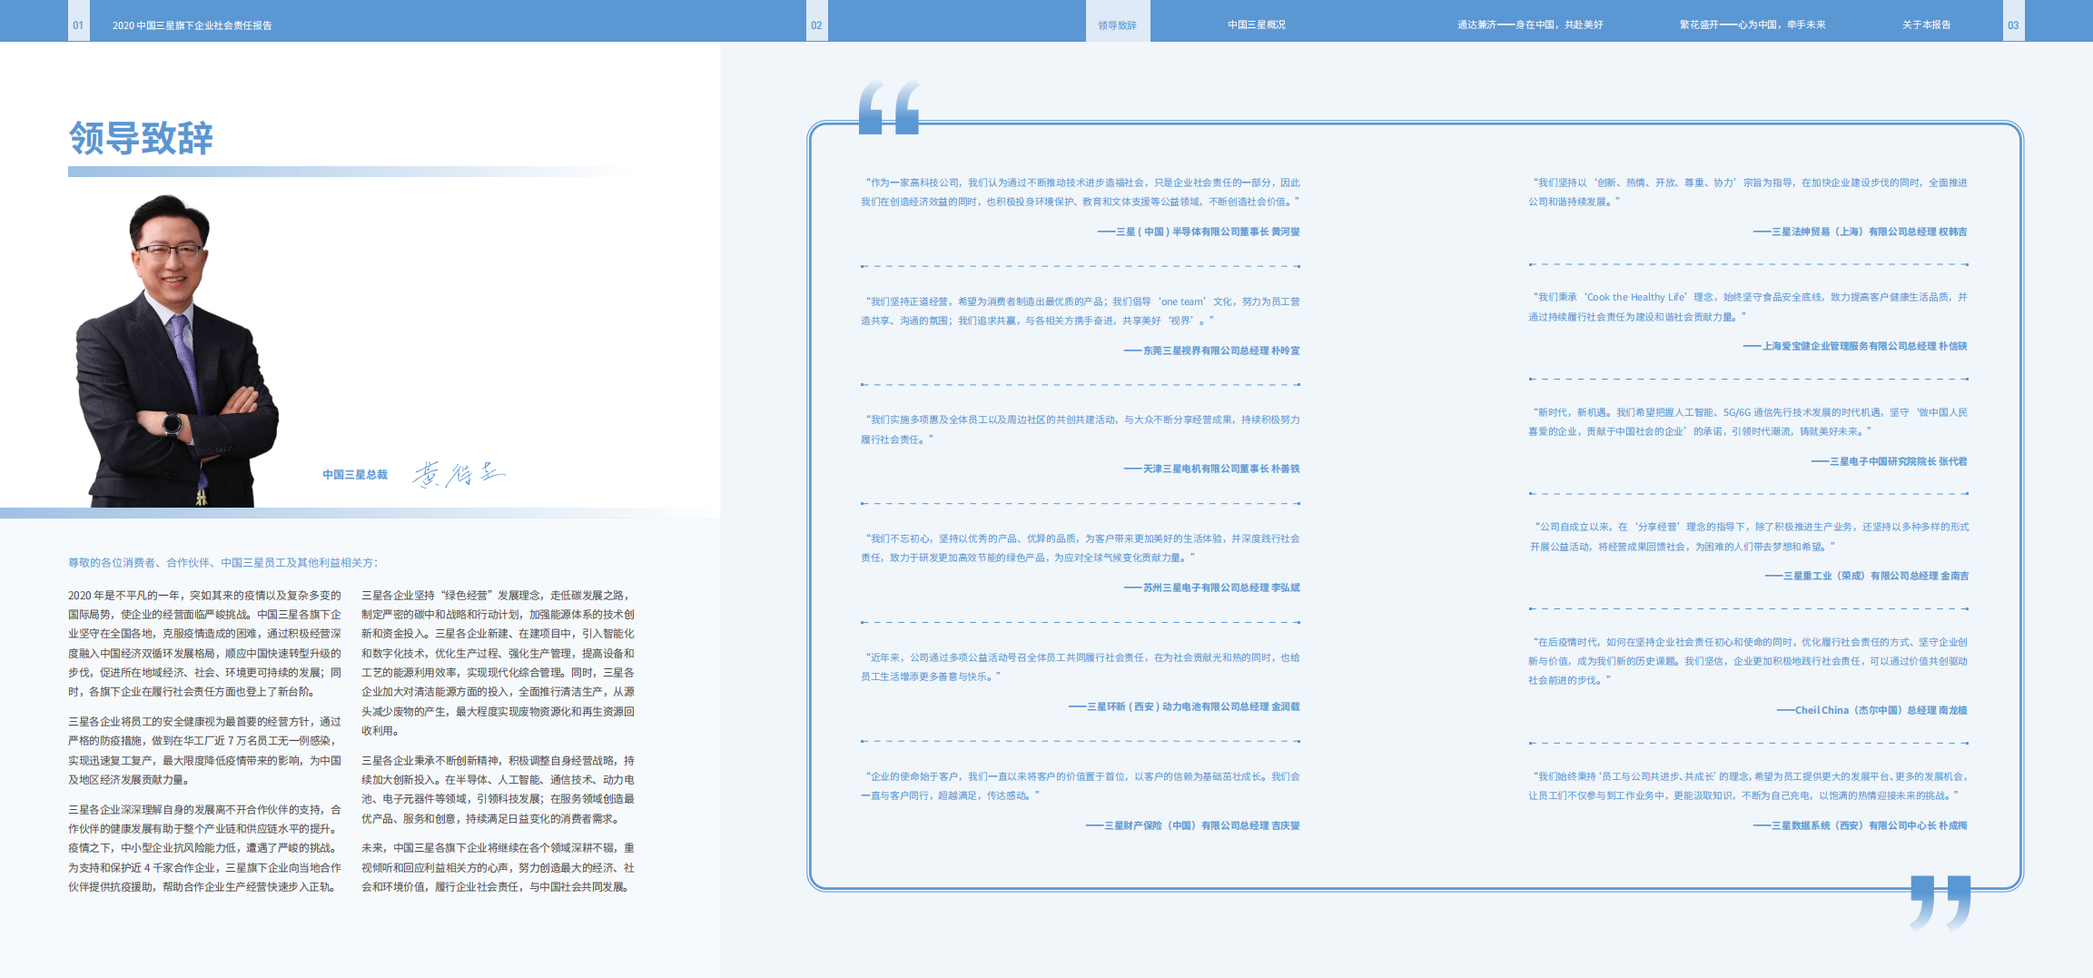Click the quote containing 'Cook the Healthy Life'
The height and width of the screenshot is (978, 2093).
tap(1747, 307)
